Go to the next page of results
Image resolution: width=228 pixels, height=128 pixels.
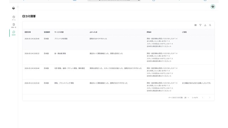point(210,97)
